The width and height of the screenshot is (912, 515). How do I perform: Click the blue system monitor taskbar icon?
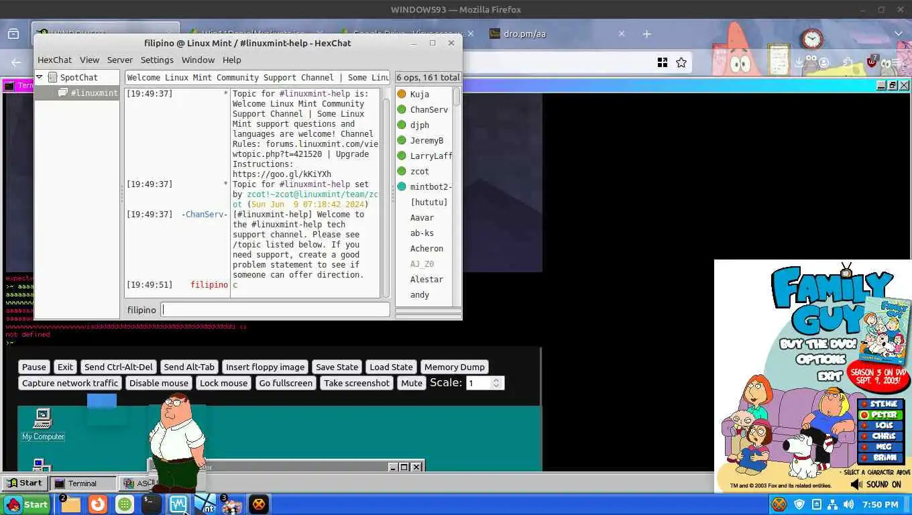pos(178,504)
